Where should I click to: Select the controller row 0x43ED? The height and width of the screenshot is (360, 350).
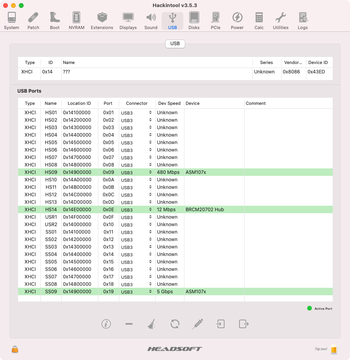pos(175,72)
